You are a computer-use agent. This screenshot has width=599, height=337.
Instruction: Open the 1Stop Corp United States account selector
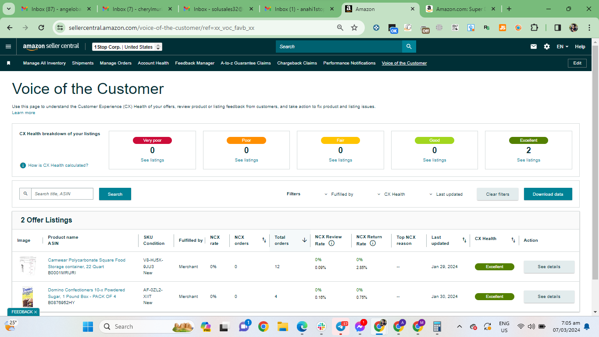click(x=127, y=47)
